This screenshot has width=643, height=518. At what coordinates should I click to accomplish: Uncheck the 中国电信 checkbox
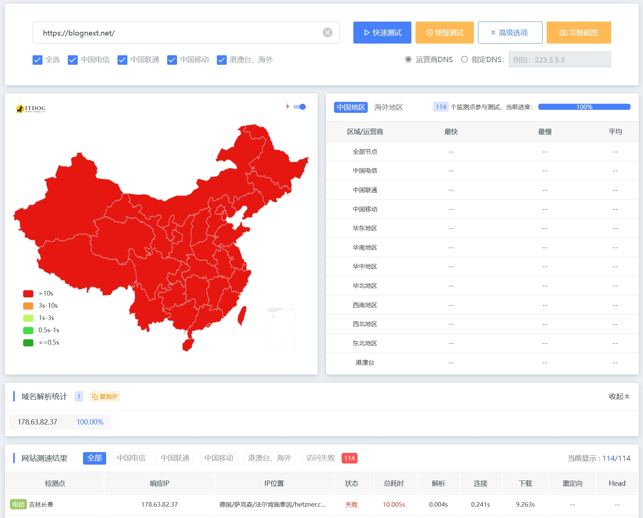click(x=73, y=60)
